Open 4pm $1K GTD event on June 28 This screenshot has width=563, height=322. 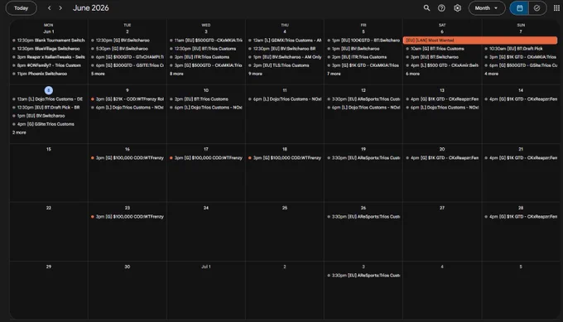[x=521, y=217]
